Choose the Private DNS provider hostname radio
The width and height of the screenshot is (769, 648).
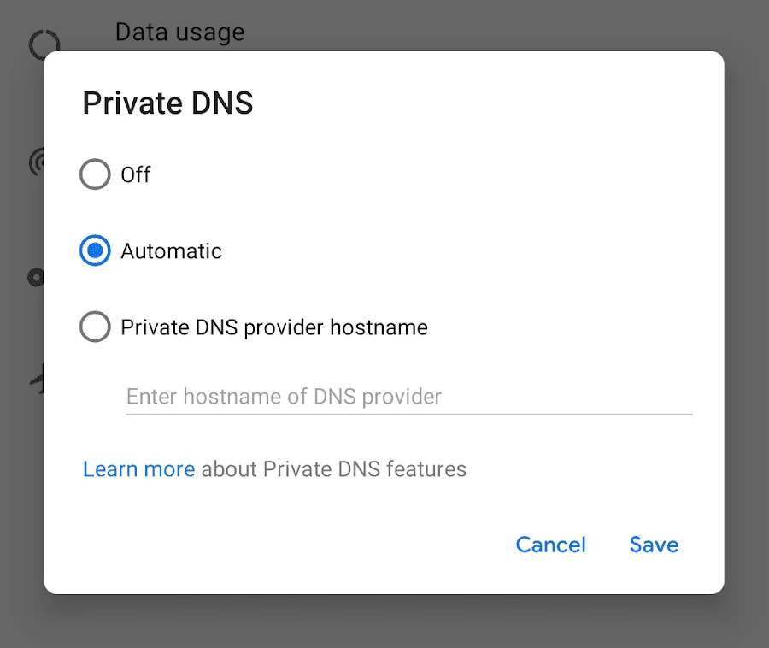point(95,327)
